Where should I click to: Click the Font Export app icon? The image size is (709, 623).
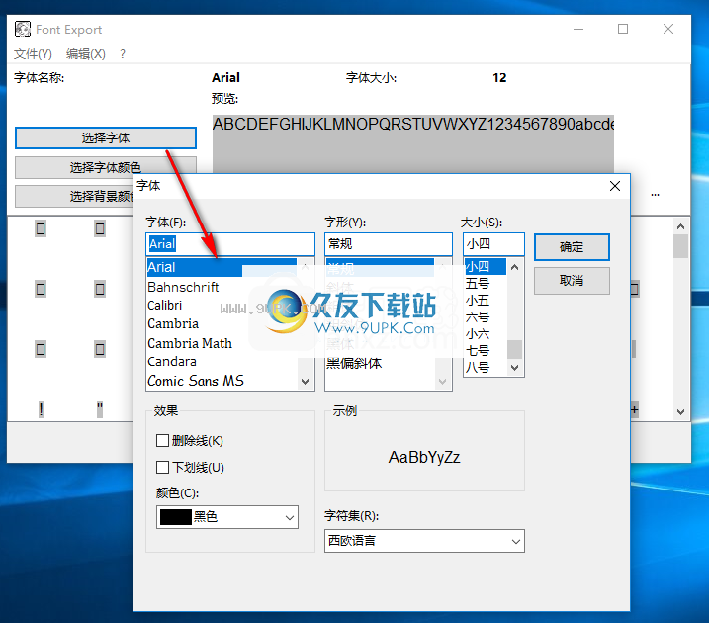pyautogui.click(x=23, y=29)
